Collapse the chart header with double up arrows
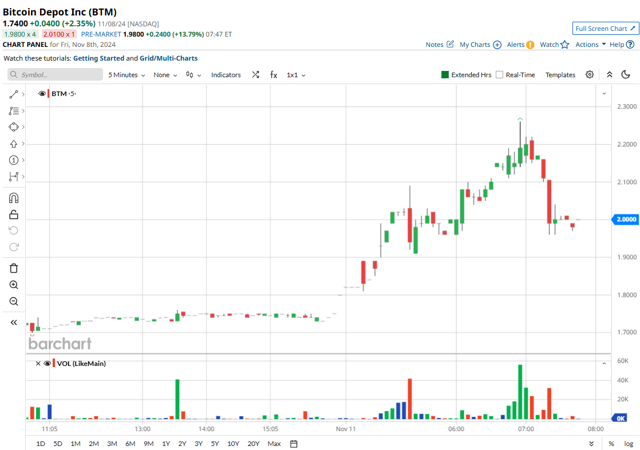The height and width of the screenshot is (450, 640). click(610, 74)
